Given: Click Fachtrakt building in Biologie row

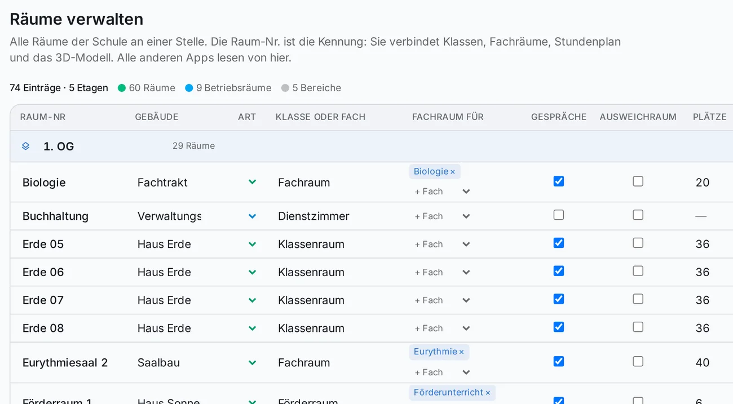Looking at the screenshot, I should (x=162, y=183).
